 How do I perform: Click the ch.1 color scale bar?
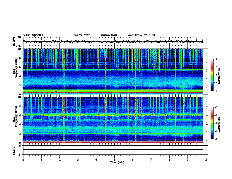pyautogui.click(x=212, y=75)
